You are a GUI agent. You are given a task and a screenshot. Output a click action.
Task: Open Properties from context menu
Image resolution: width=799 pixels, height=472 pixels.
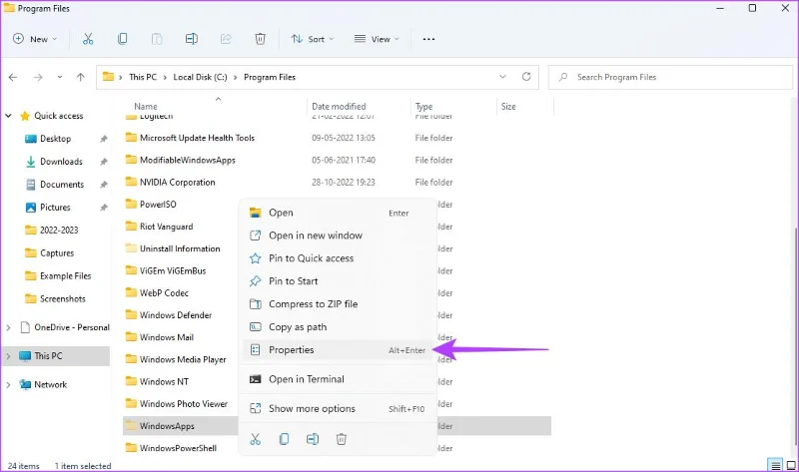pos(338,350)
